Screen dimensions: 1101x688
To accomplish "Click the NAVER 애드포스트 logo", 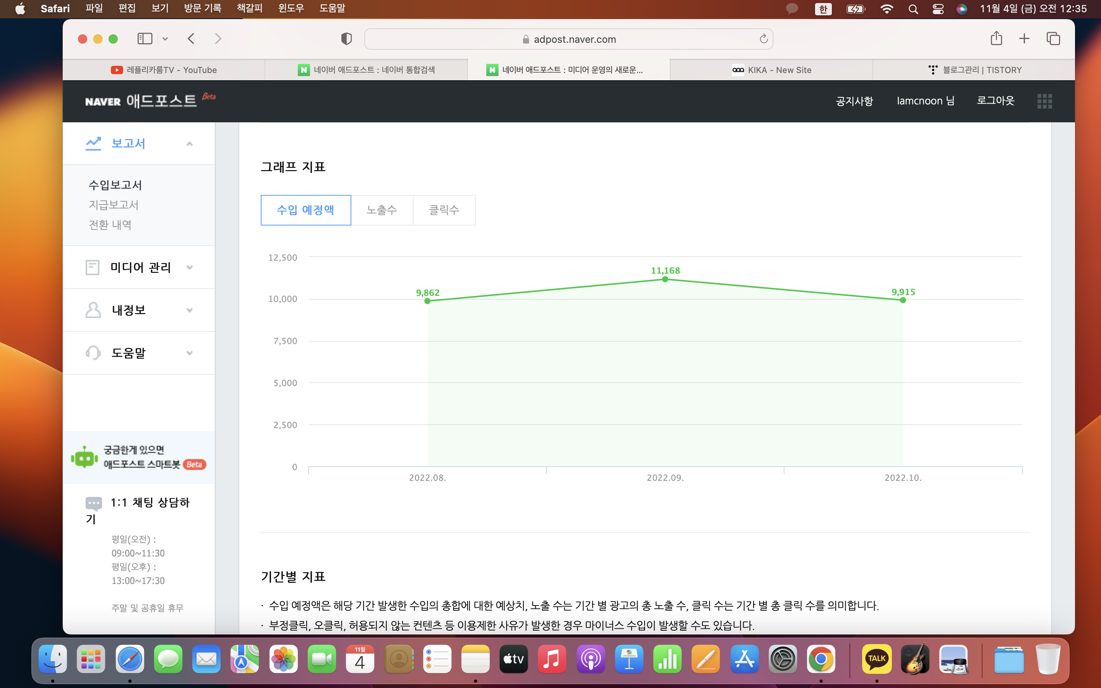I will (150, 100).
